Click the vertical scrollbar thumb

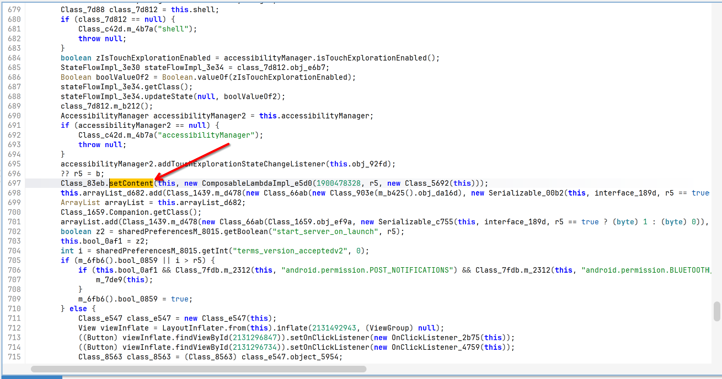click(x=717, y=311)
